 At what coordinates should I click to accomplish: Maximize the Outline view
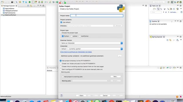pyautogui.click(x=180, y=21)
